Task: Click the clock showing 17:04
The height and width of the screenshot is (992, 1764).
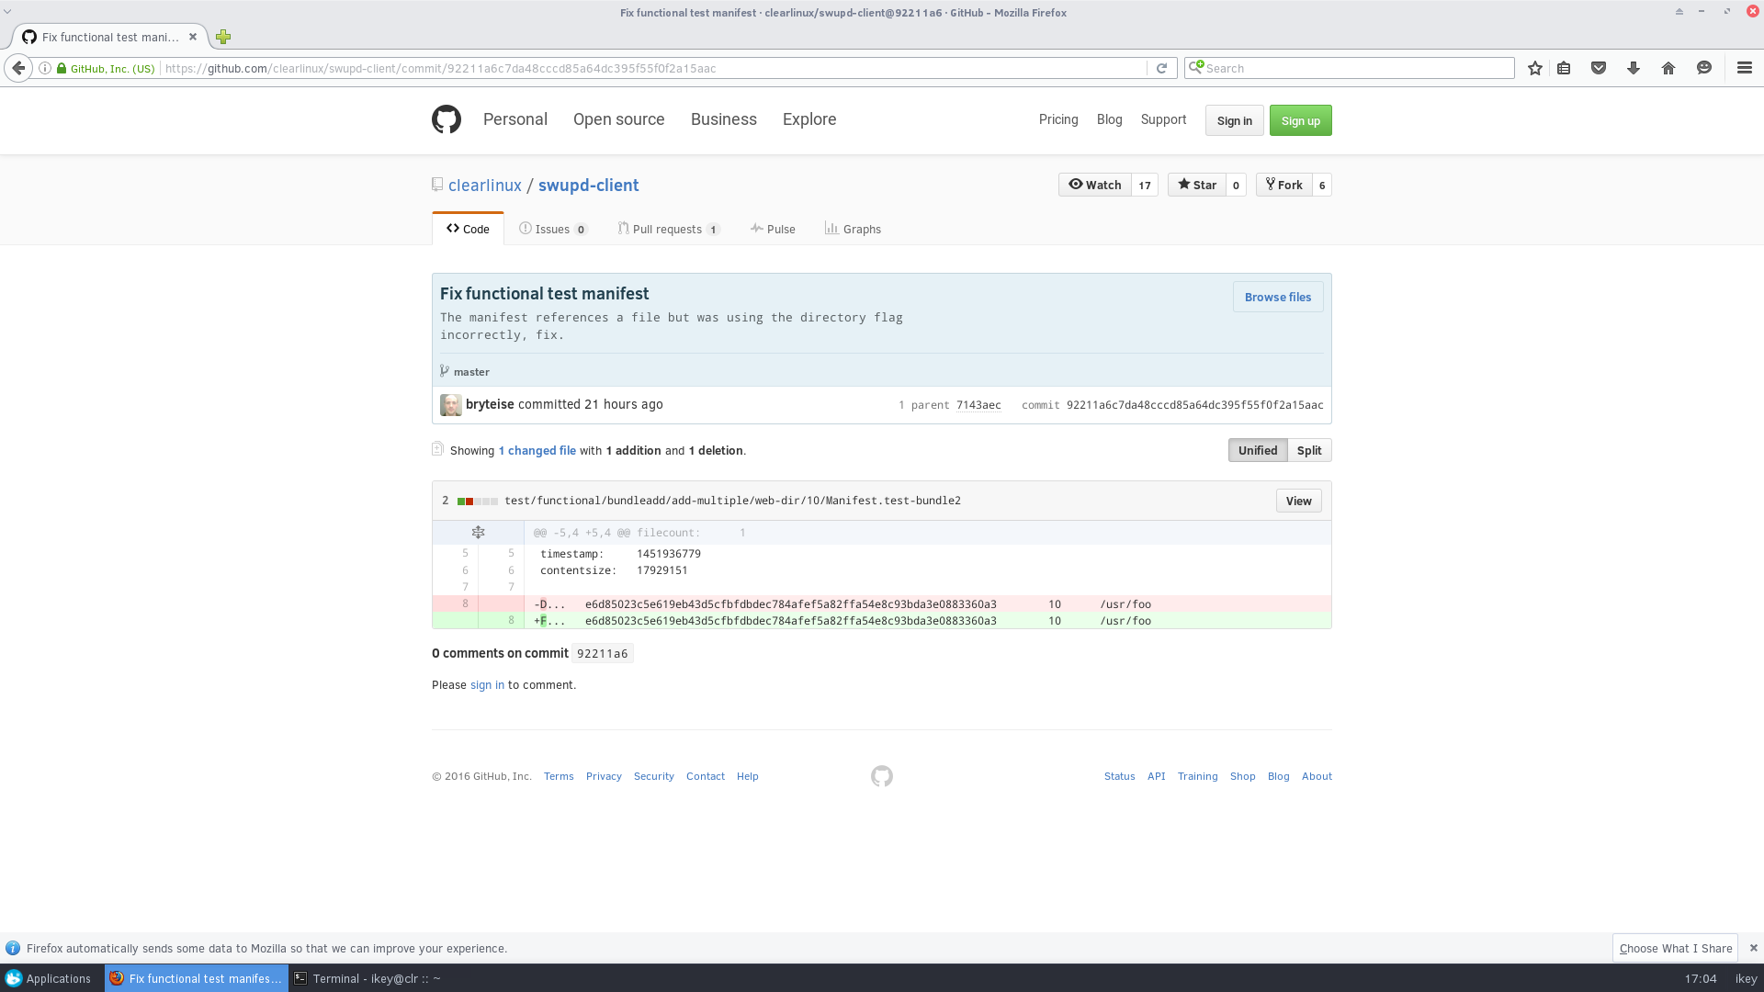Action: (x=1701, y=978)
